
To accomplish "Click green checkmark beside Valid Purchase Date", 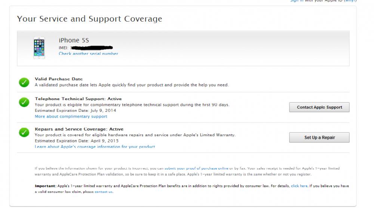I will point(24,83).
